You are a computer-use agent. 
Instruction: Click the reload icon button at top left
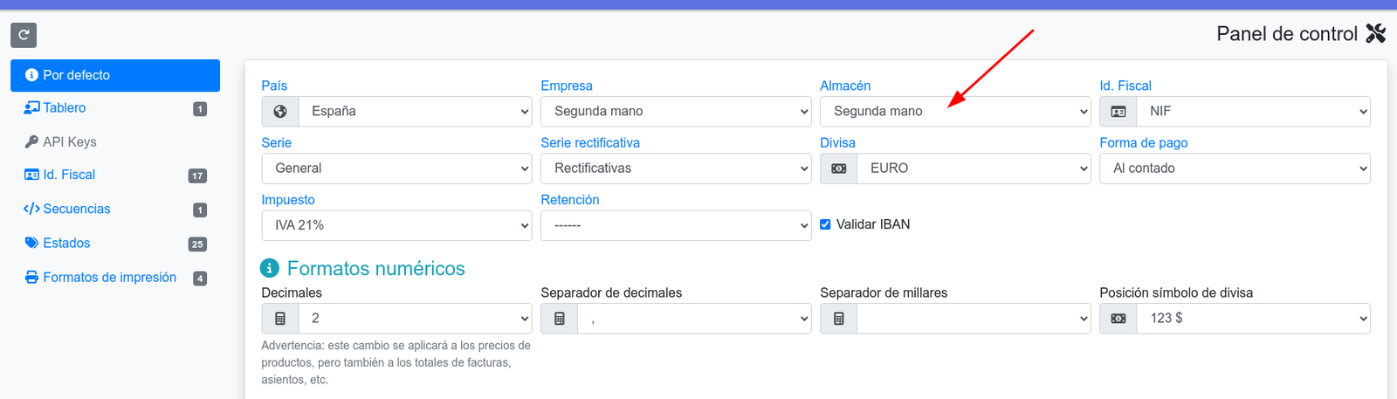pos(24,35)
